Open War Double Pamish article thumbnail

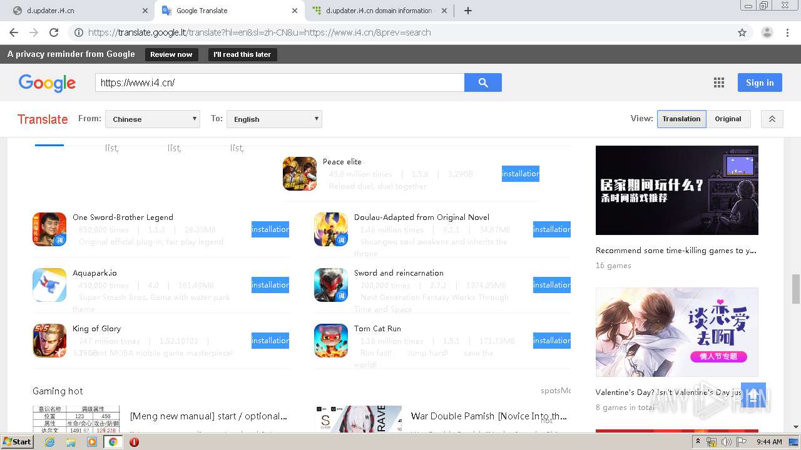358,419
